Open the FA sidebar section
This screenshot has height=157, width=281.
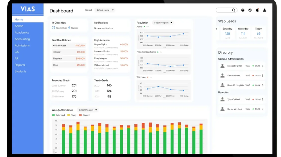pyautogui.click(x=17, y=58)
